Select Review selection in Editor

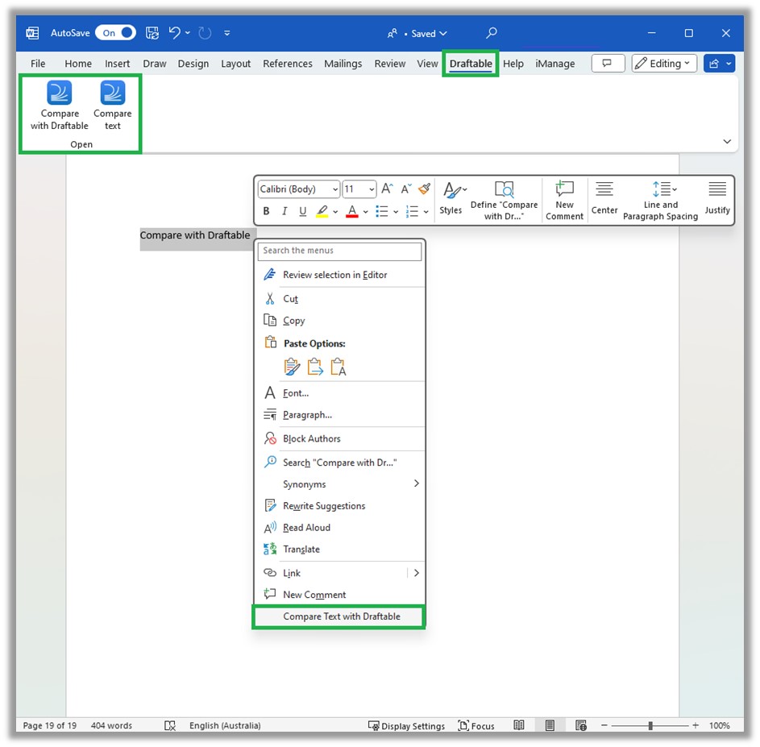[339, 275]
